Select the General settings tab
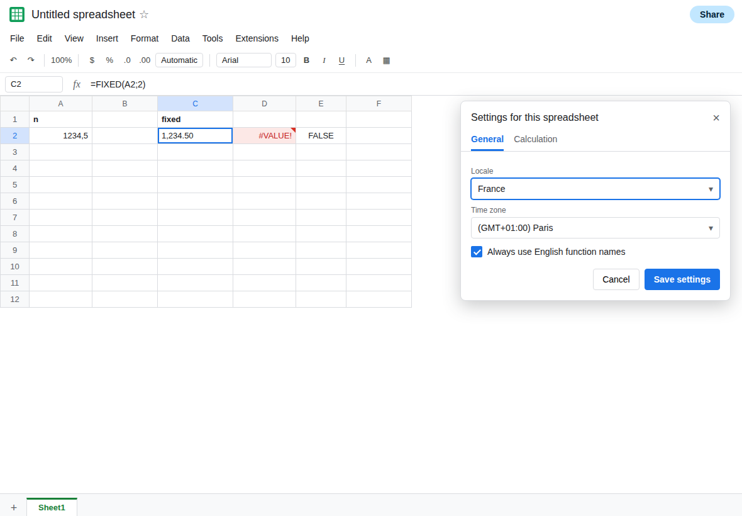This screenshot has height=516, width=742. point(487,139)
